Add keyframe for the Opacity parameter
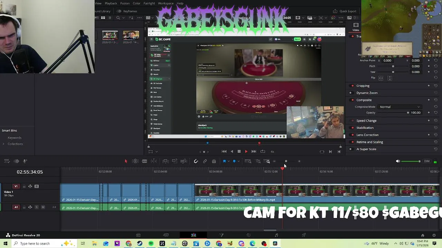Screen dimensions: 442x248 coord(429,113)
